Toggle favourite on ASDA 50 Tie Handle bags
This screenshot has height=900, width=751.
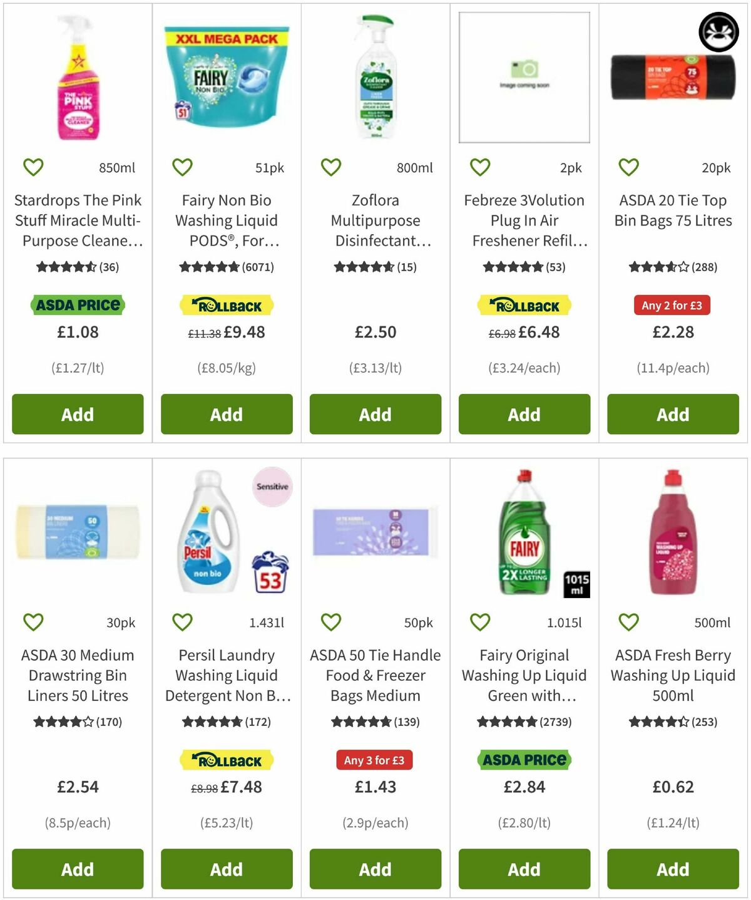(x=330, y=622)
